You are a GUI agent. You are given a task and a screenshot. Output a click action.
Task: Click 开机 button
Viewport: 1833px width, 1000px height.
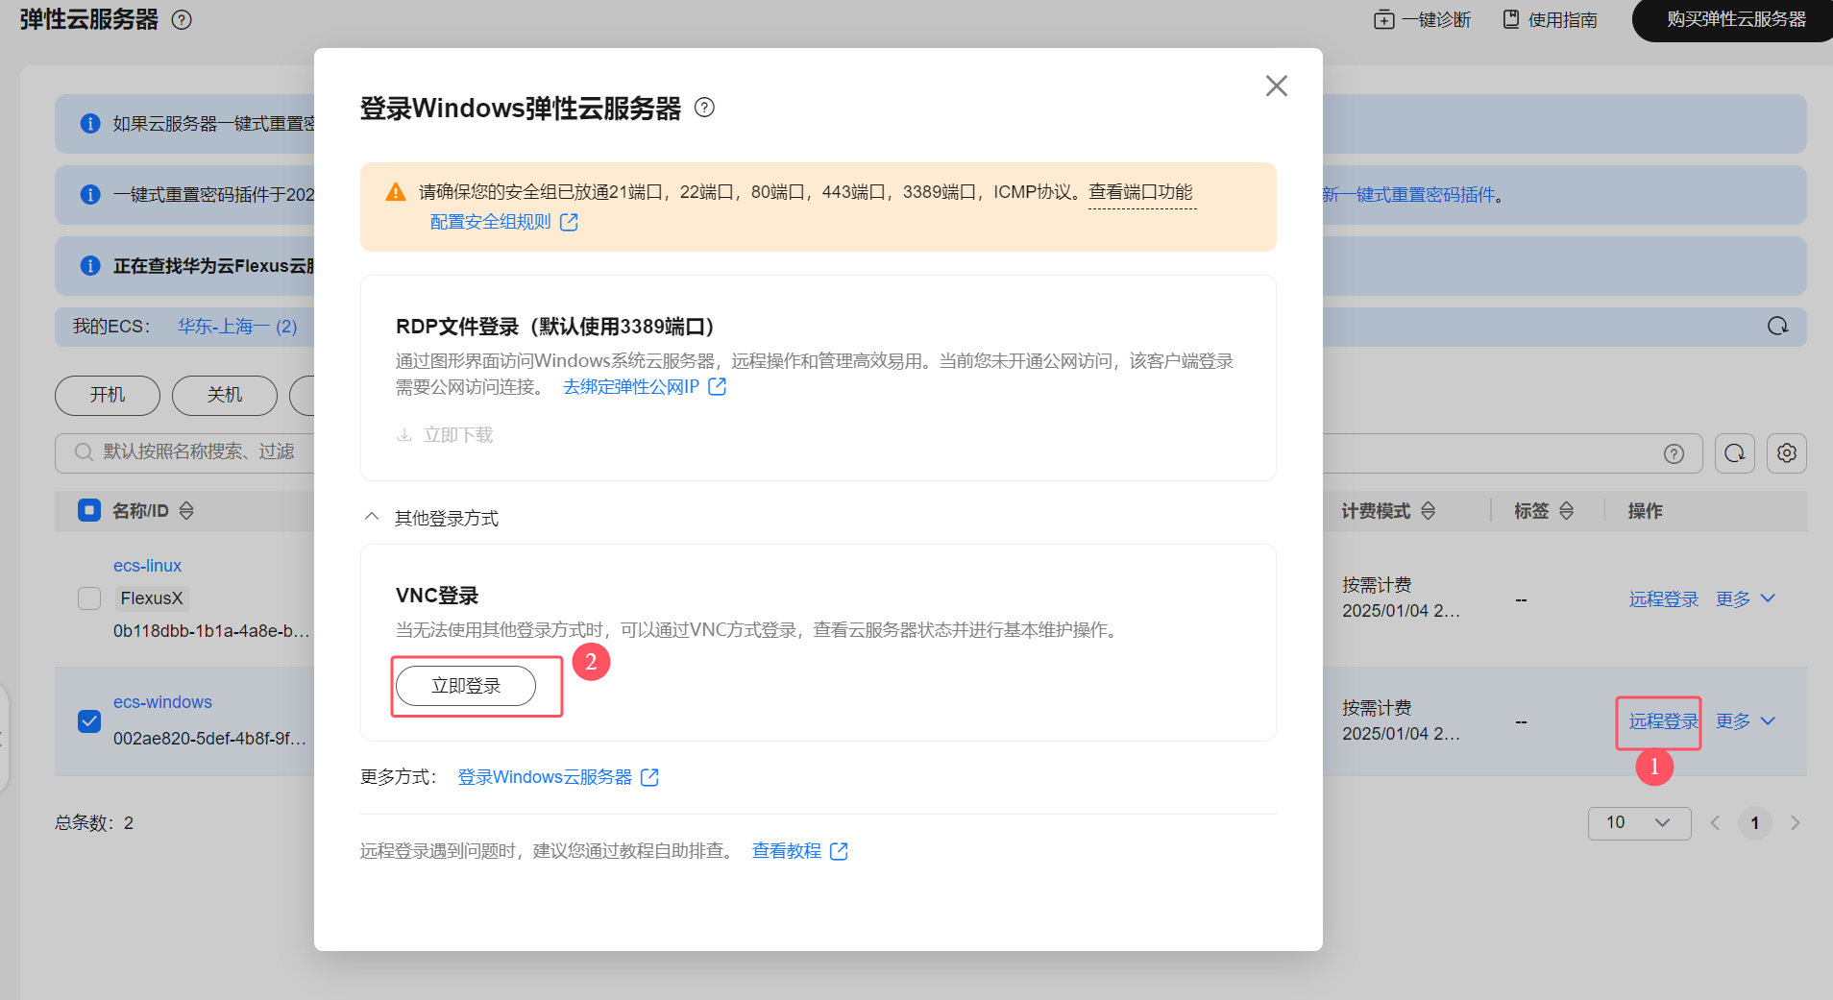tap(108, 395)
